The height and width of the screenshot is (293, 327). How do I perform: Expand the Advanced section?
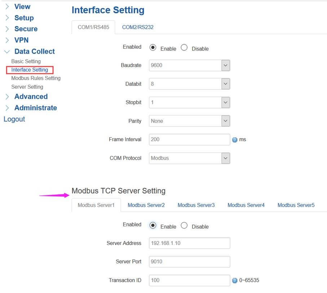[31, 96]
